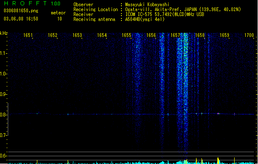Click the kHz axis unit label
The image size is (258, 164).
4,33
